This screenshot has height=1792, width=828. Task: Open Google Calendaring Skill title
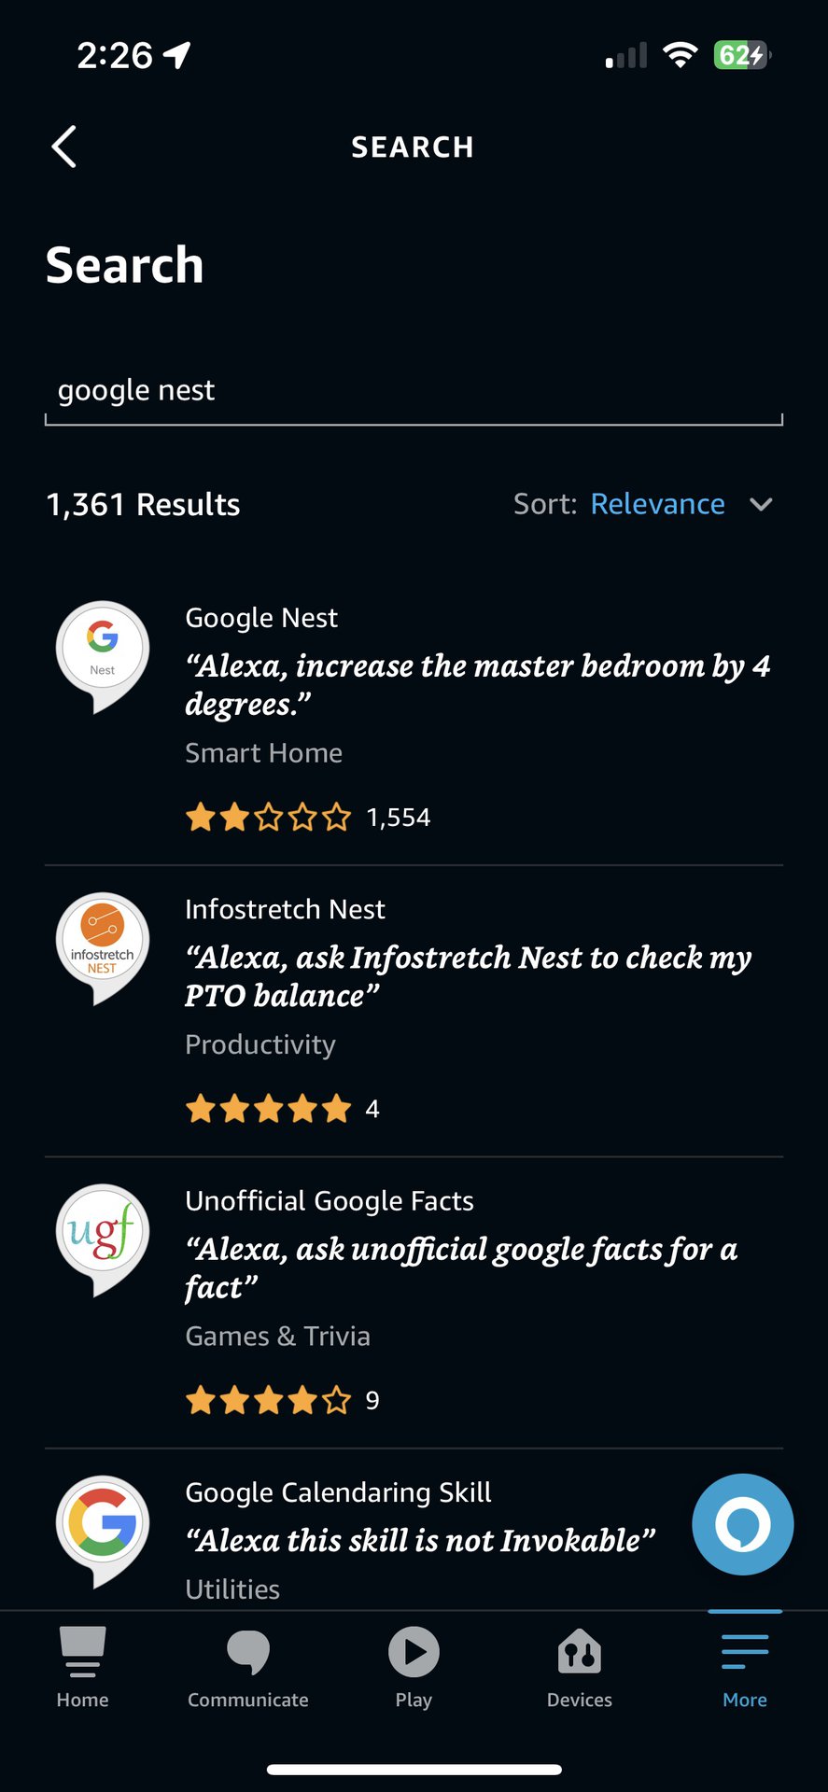[338, 1492]
